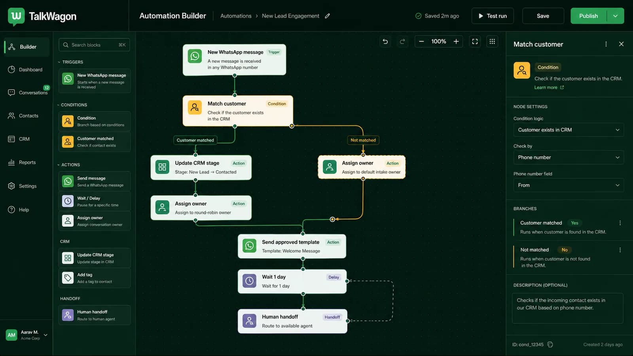This screenshot has width=633, height=356.
Task: Pick the Assign owner block in sidebar
Action: point(95,221)
